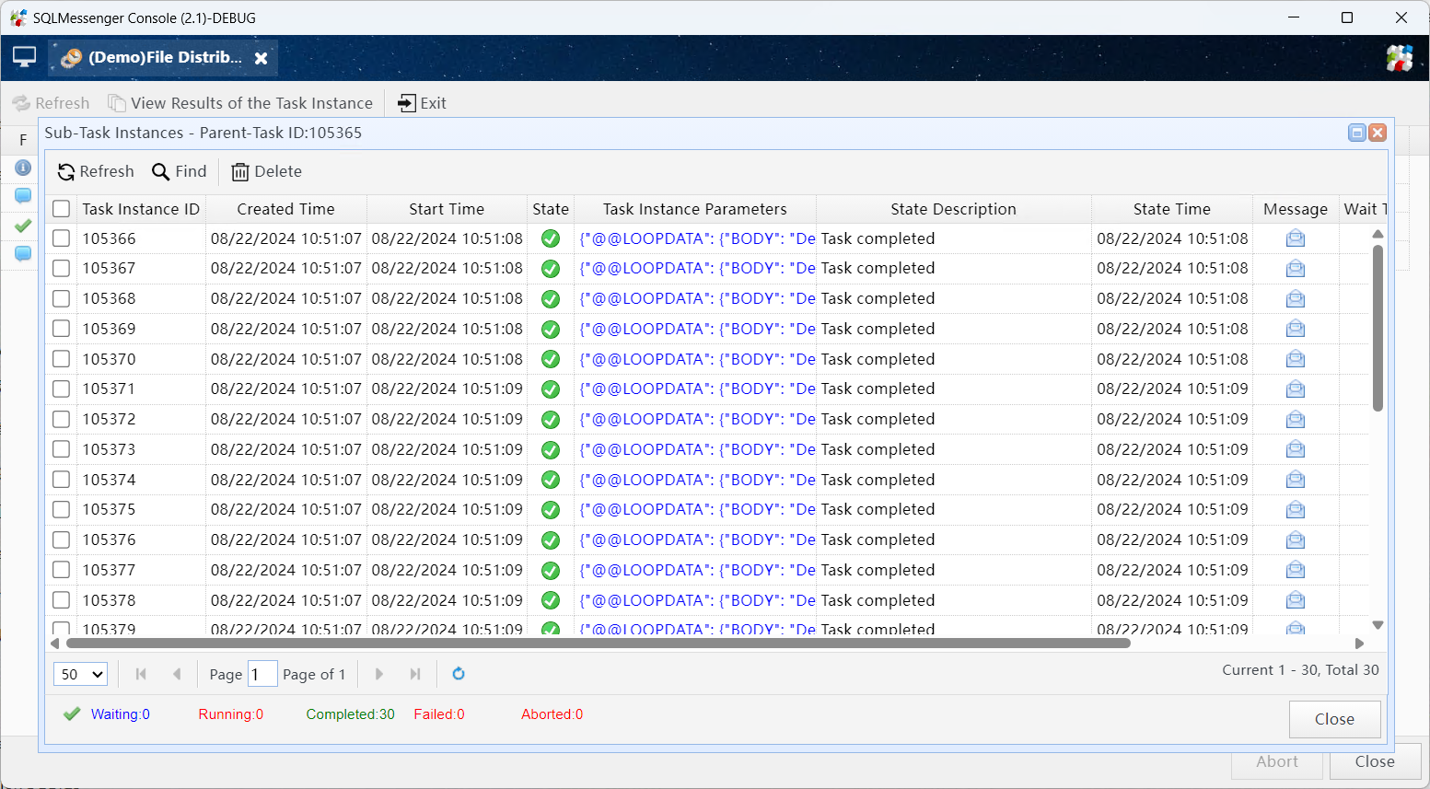
Task: Click the info icon in left sidebar
Action: click(23, 168)
